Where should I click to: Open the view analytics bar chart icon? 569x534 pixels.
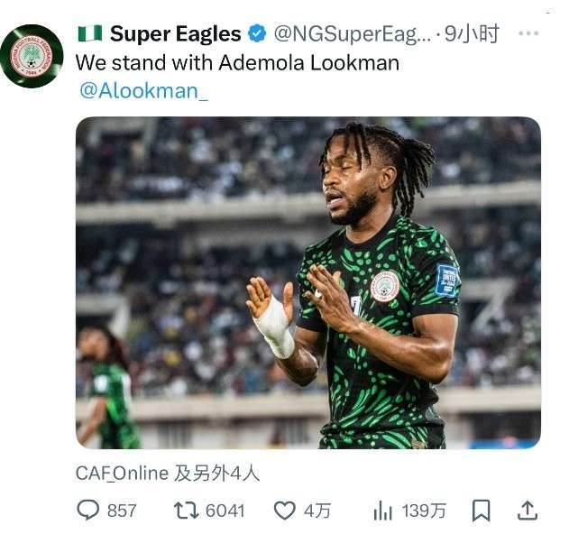tap(383, 510)
